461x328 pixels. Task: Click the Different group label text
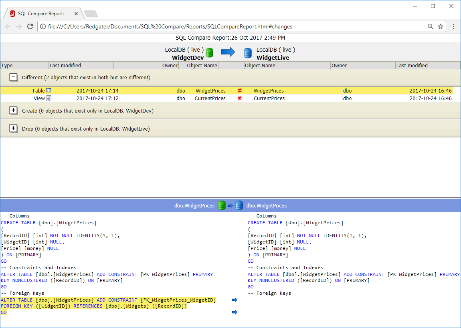tap(86, 78)
